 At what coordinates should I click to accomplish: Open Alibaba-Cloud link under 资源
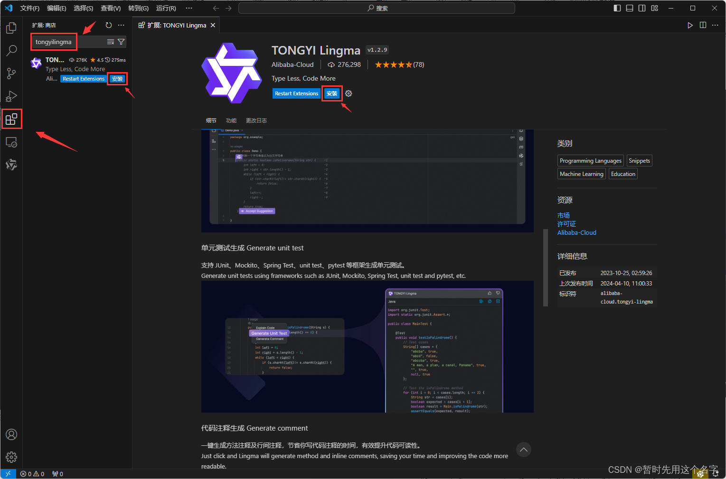(577, 232)
